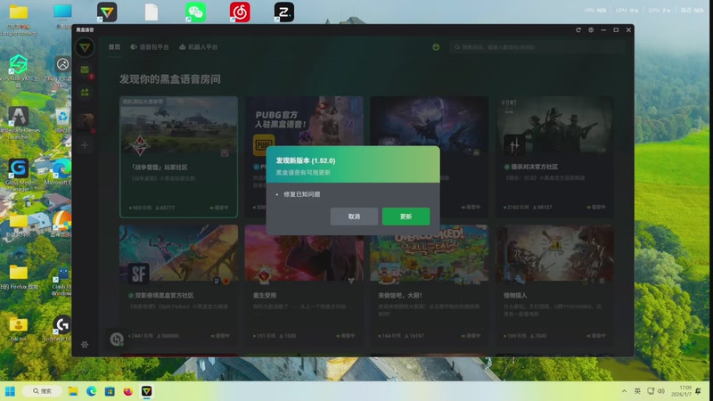Viewport: 713px width, 401px height.
Task: Switch to the 语音包平台 tab
Action: pyautogui.click(x=150, y=47)
